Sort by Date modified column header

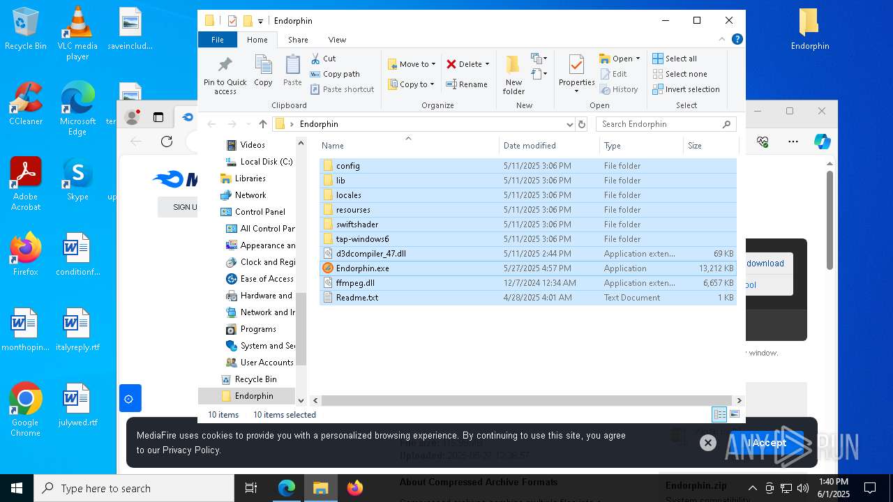click(549, 146)
